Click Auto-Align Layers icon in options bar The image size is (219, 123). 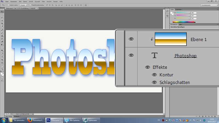86,5
